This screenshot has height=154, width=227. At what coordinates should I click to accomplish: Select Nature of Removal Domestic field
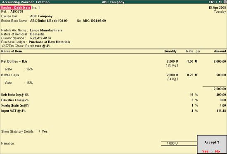37,34
